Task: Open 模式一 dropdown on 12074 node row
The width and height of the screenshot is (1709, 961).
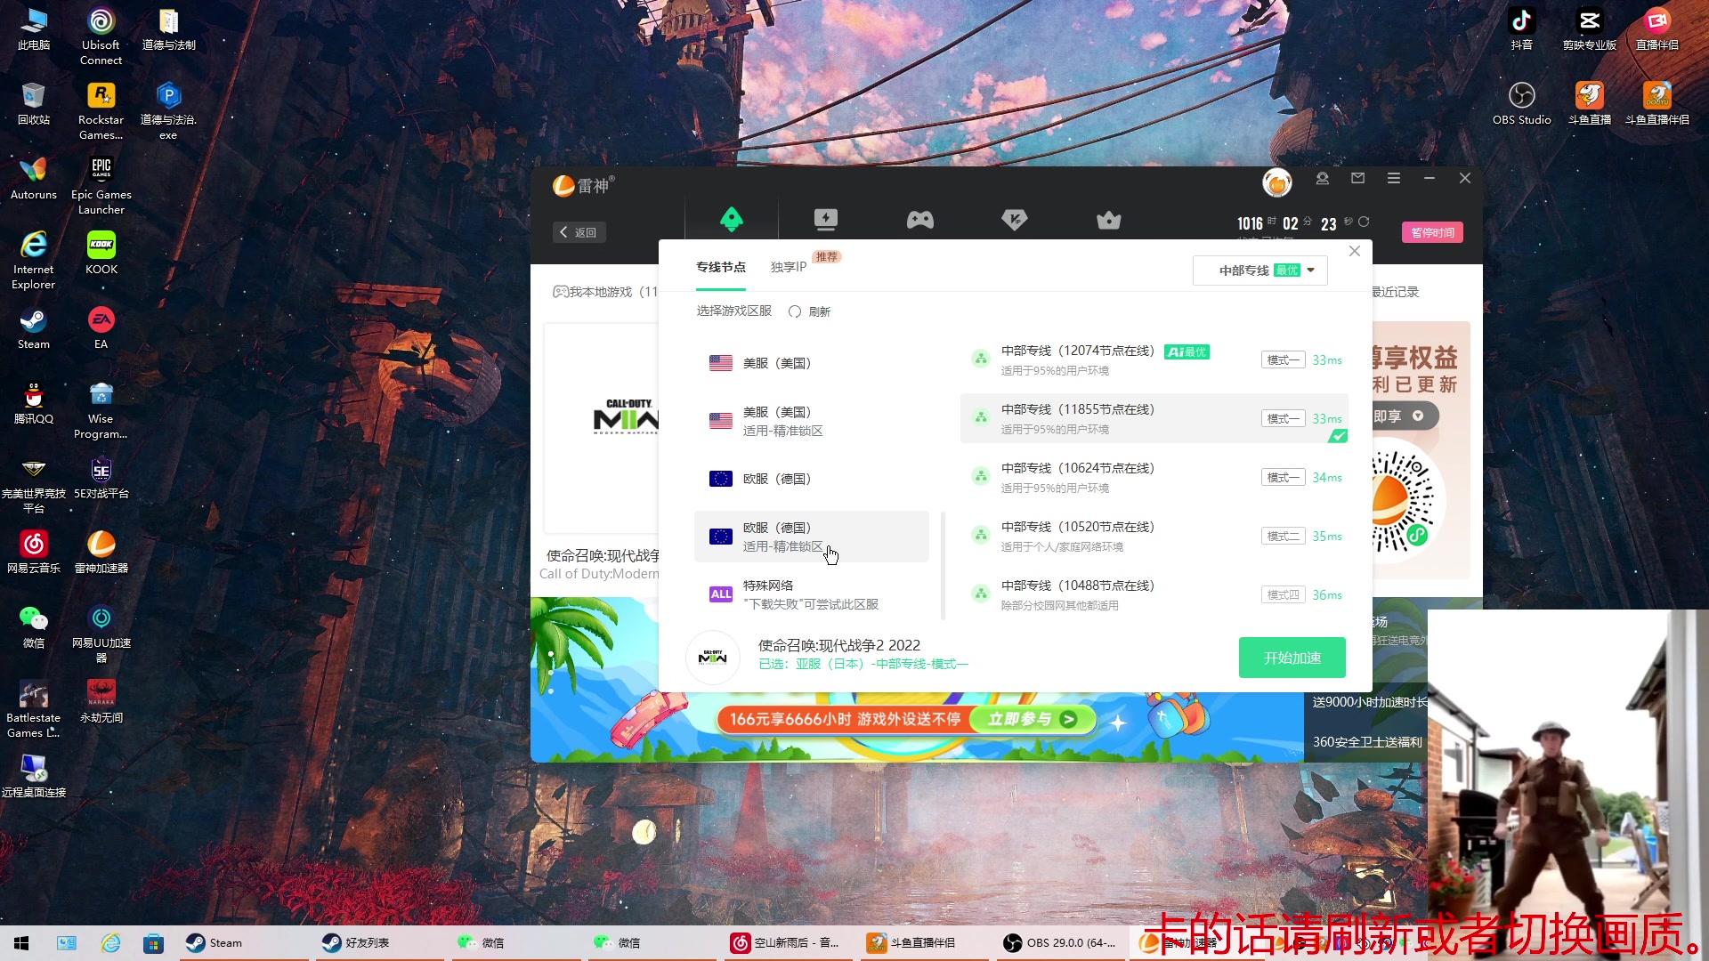Action: tap(1283, 360)
